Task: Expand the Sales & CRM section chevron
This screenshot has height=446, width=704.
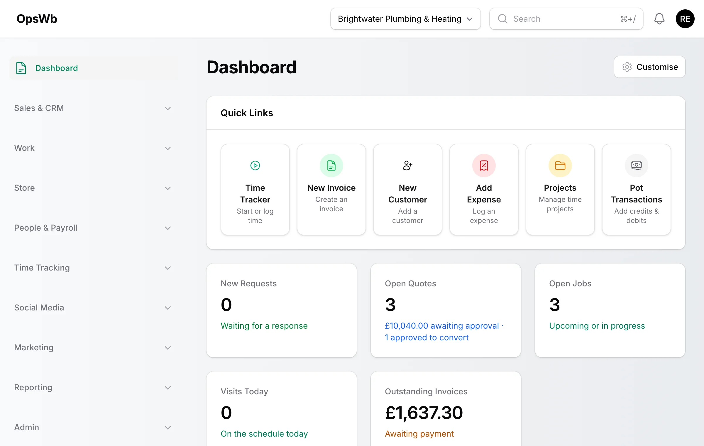Action: pos(168,108)
